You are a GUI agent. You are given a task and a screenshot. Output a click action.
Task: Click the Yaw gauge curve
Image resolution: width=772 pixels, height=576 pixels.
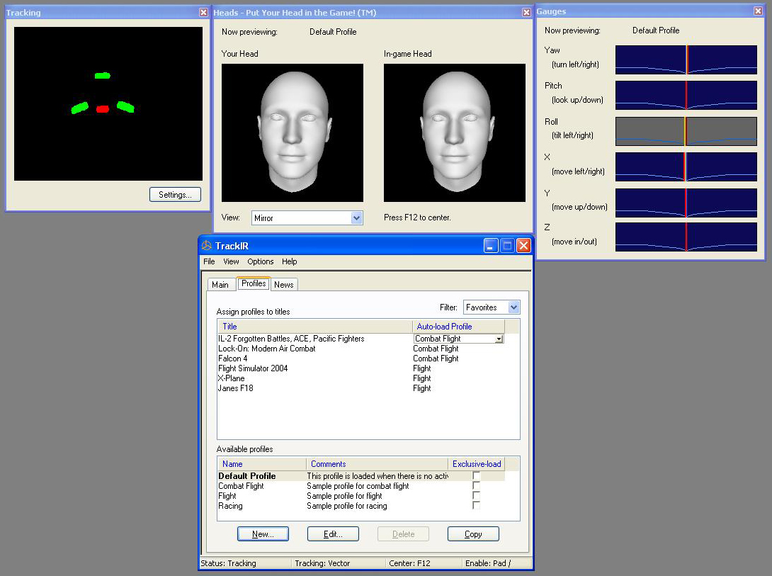(x=686, y=60)
